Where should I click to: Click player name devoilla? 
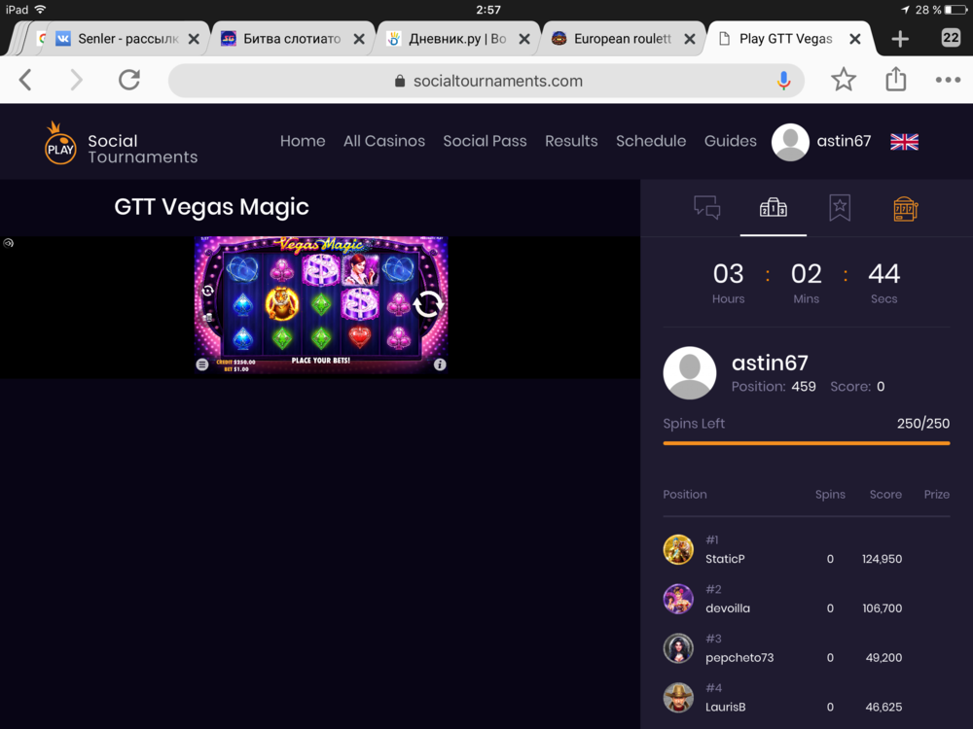pyautogui.click(x=727, y=608)
